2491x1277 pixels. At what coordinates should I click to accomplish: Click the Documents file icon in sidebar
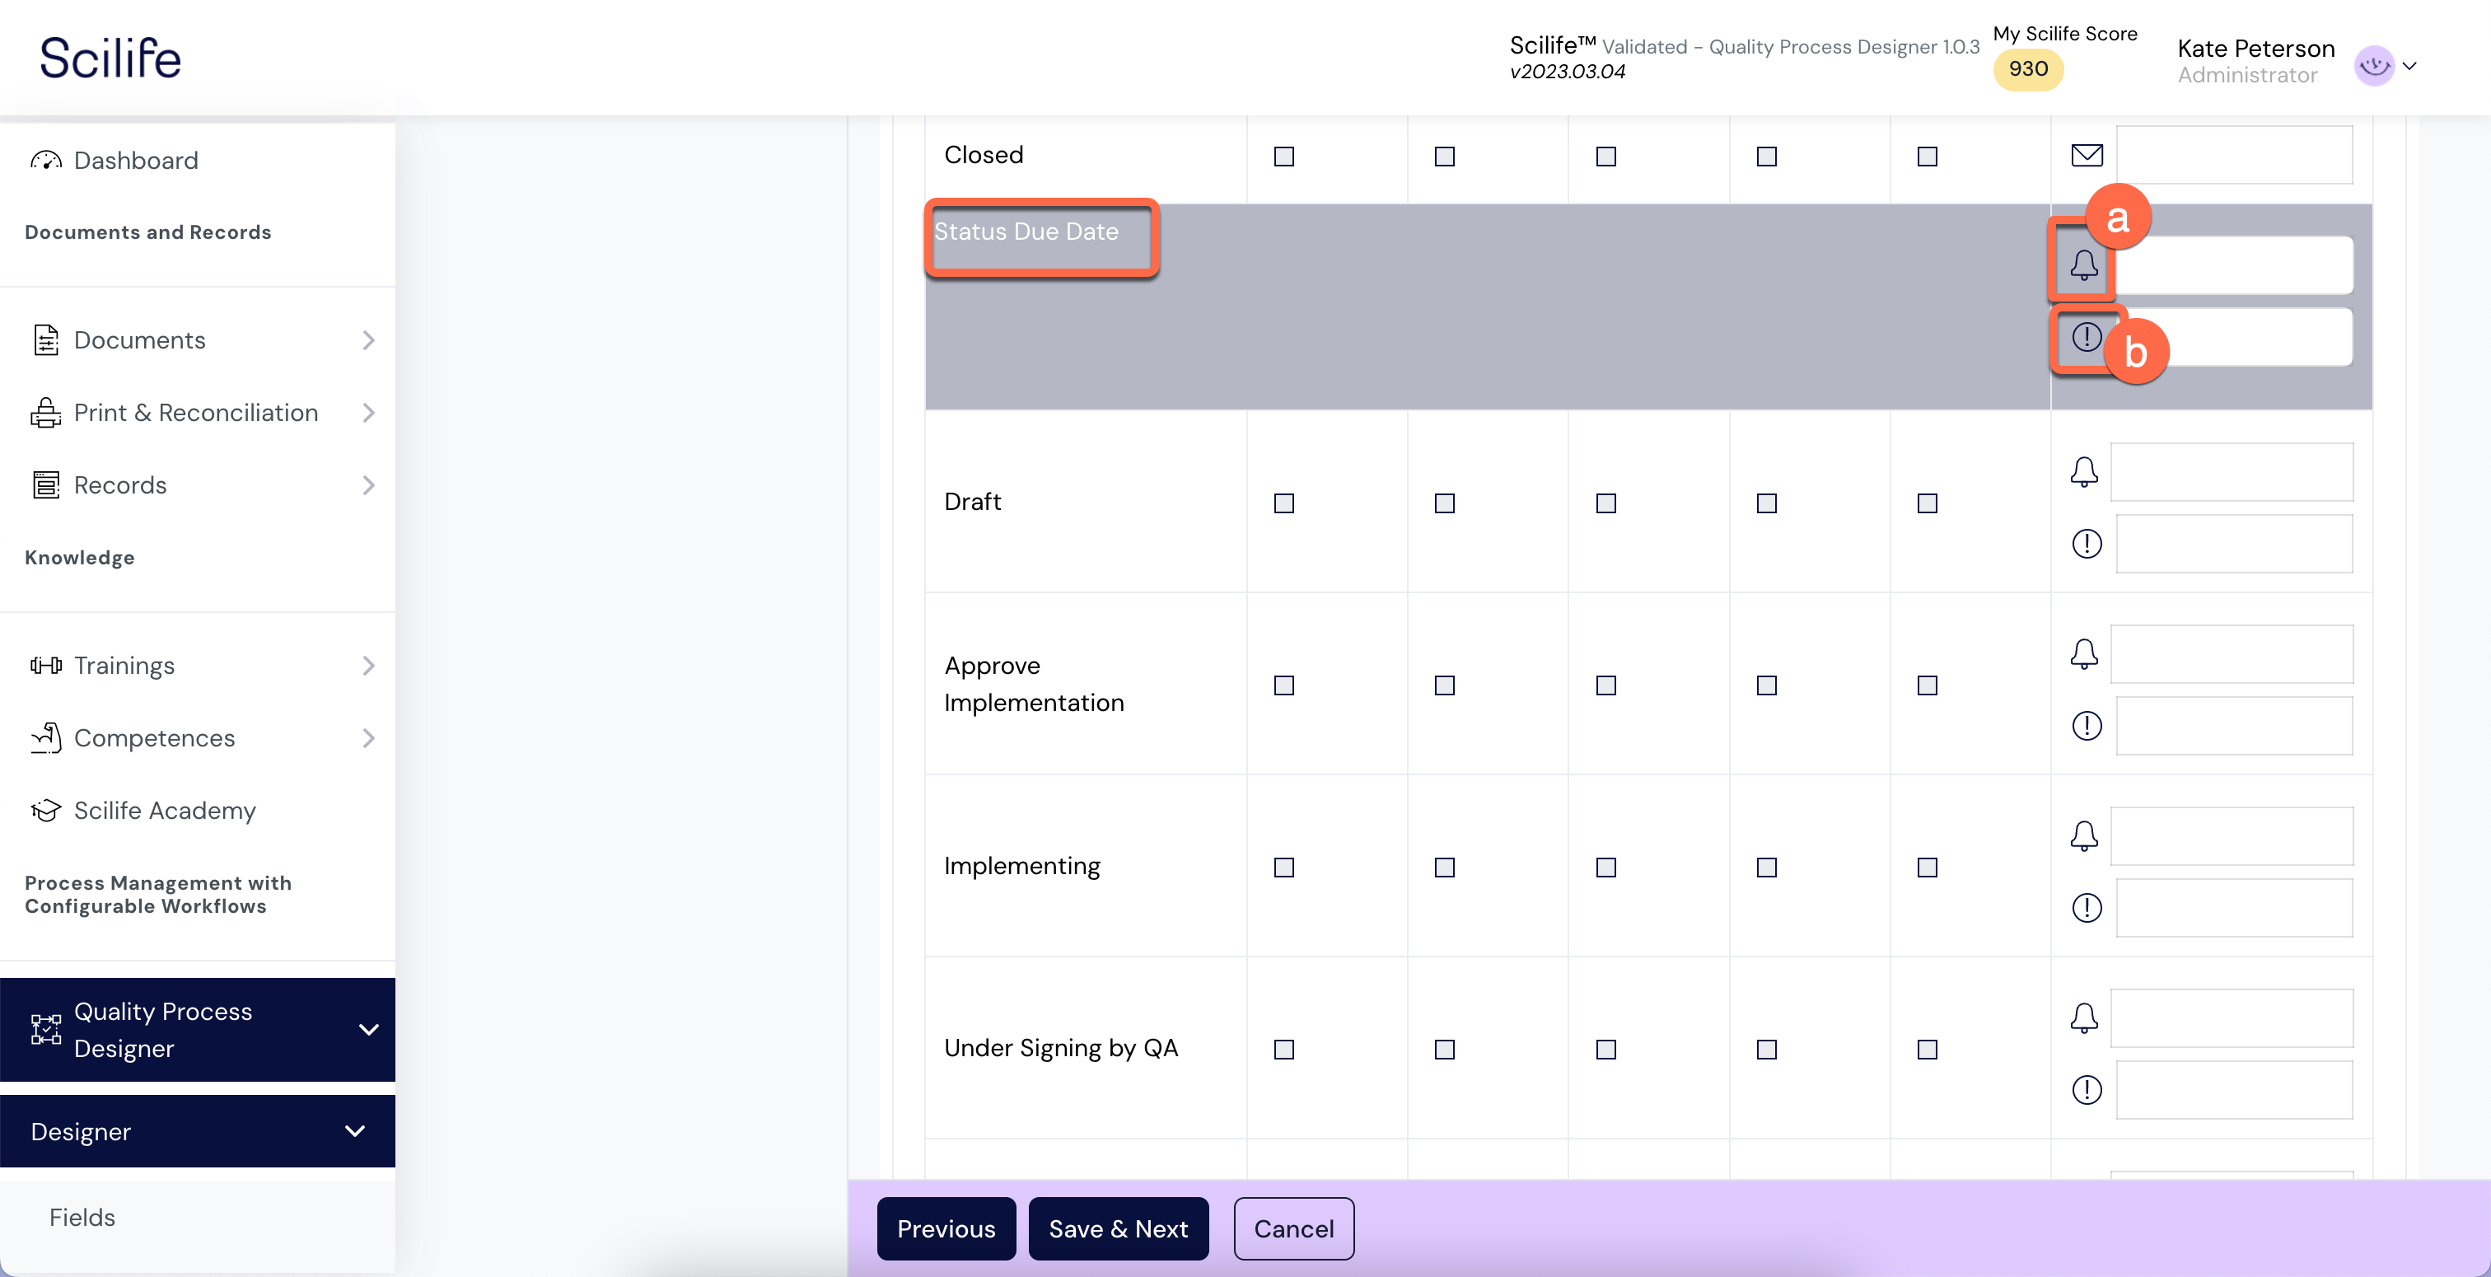click(x=45, y=340)
